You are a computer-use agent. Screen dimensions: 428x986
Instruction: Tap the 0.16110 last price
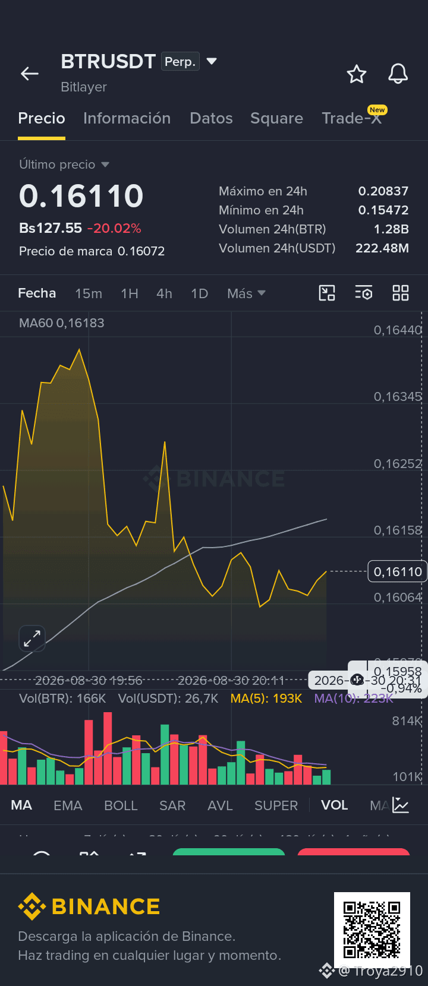click(x=81, y=196)
